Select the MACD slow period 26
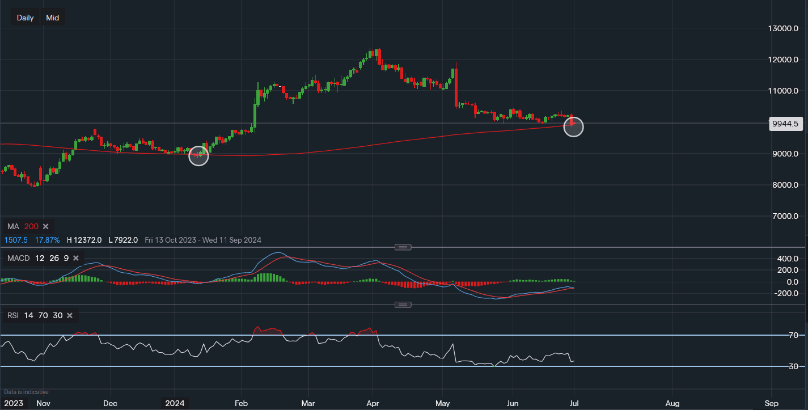This screenshot has height=410, width=808. (x=53, y=259)
